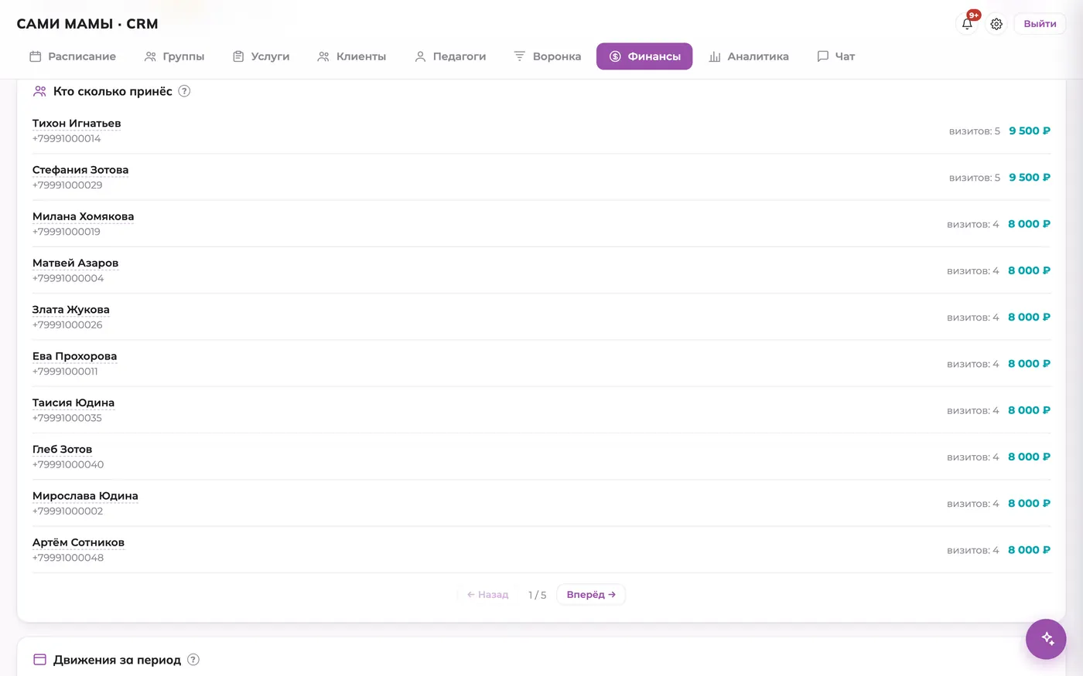The image size is (1083, 676).
Task: Show help for "Движения за период"
Action: (193, 660)
